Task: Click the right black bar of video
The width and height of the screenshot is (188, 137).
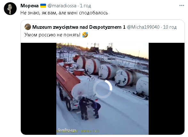Action: click(x=167, y=89)
